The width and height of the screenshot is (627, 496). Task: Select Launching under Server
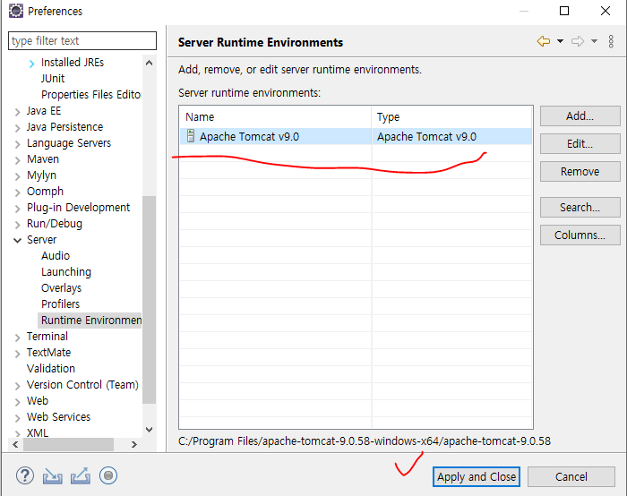(66, 272)
